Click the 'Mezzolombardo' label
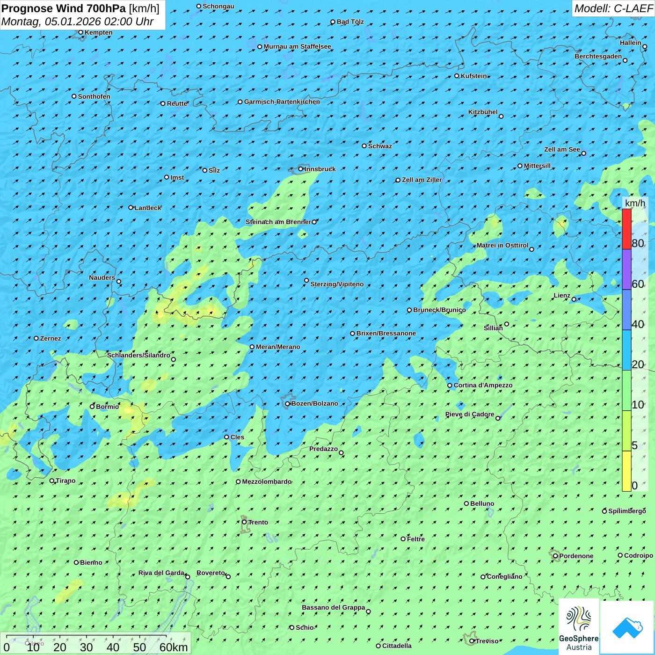 [267, 481]
